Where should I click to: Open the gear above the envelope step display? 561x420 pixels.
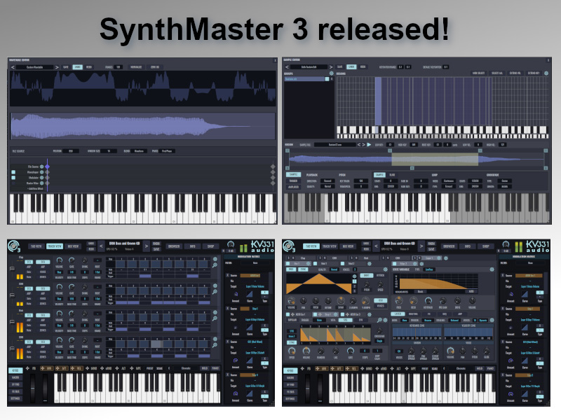385,321
